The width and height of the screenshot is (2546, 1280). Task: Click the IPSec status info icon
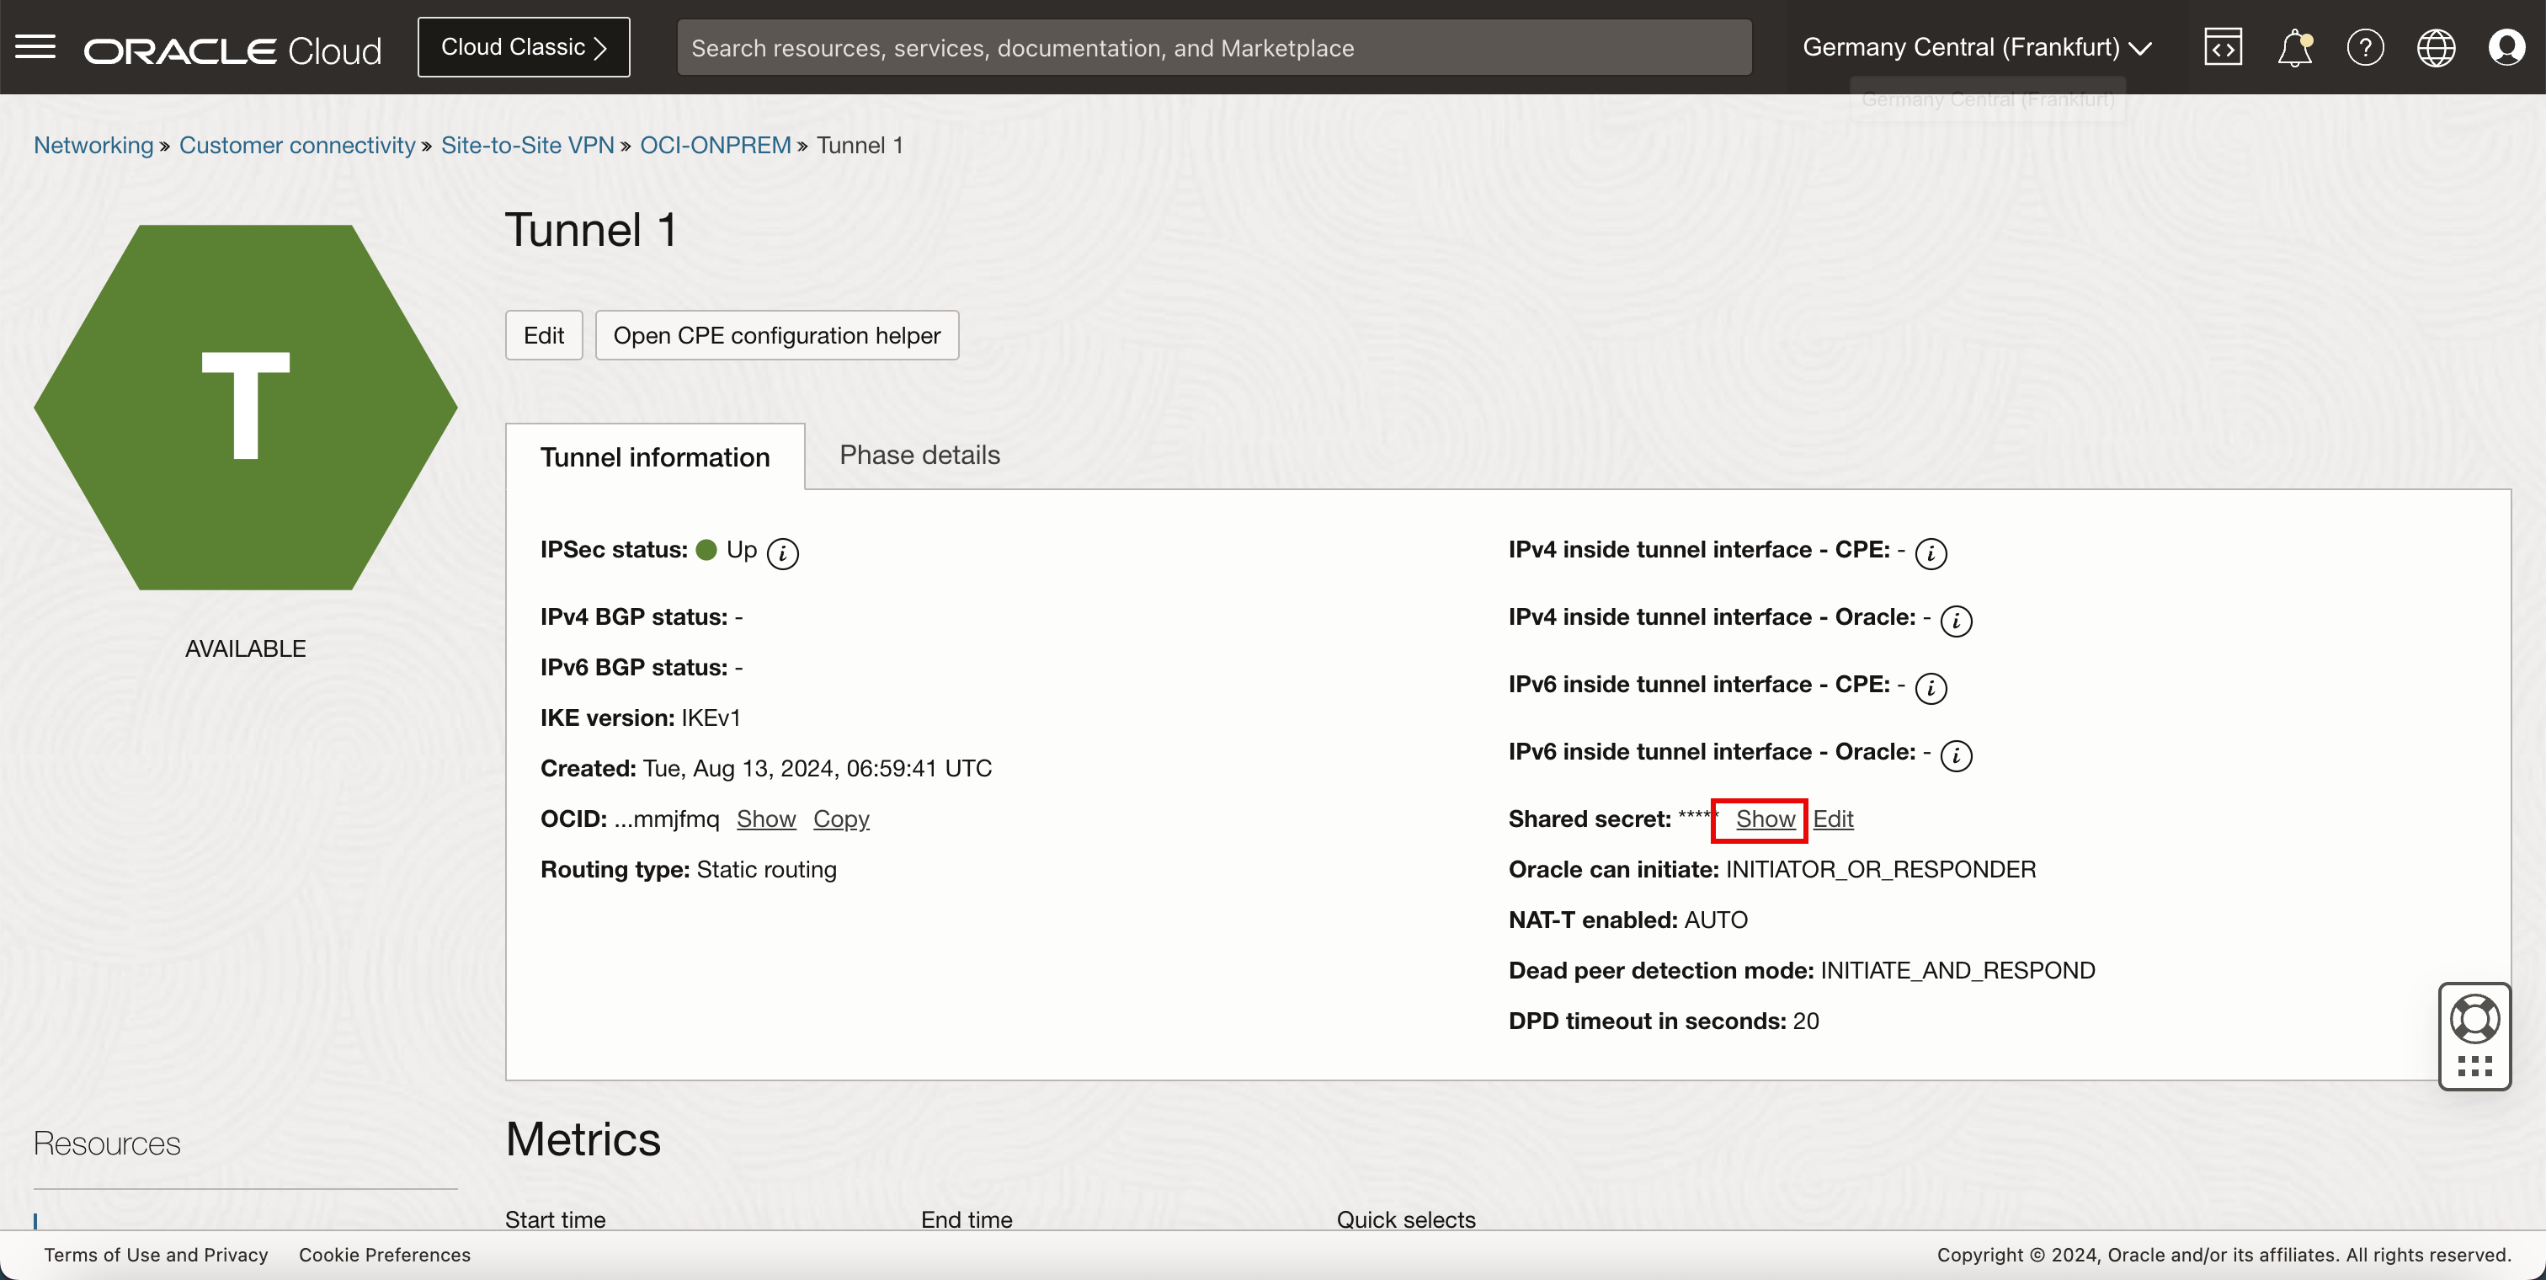(x=783, y=552)
